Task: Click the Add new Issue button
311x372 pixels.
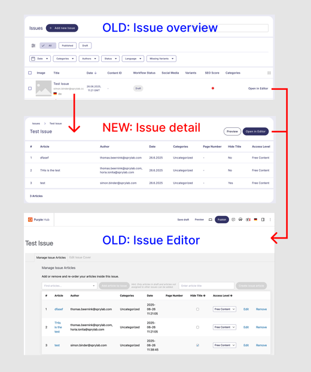Action: 62,28
